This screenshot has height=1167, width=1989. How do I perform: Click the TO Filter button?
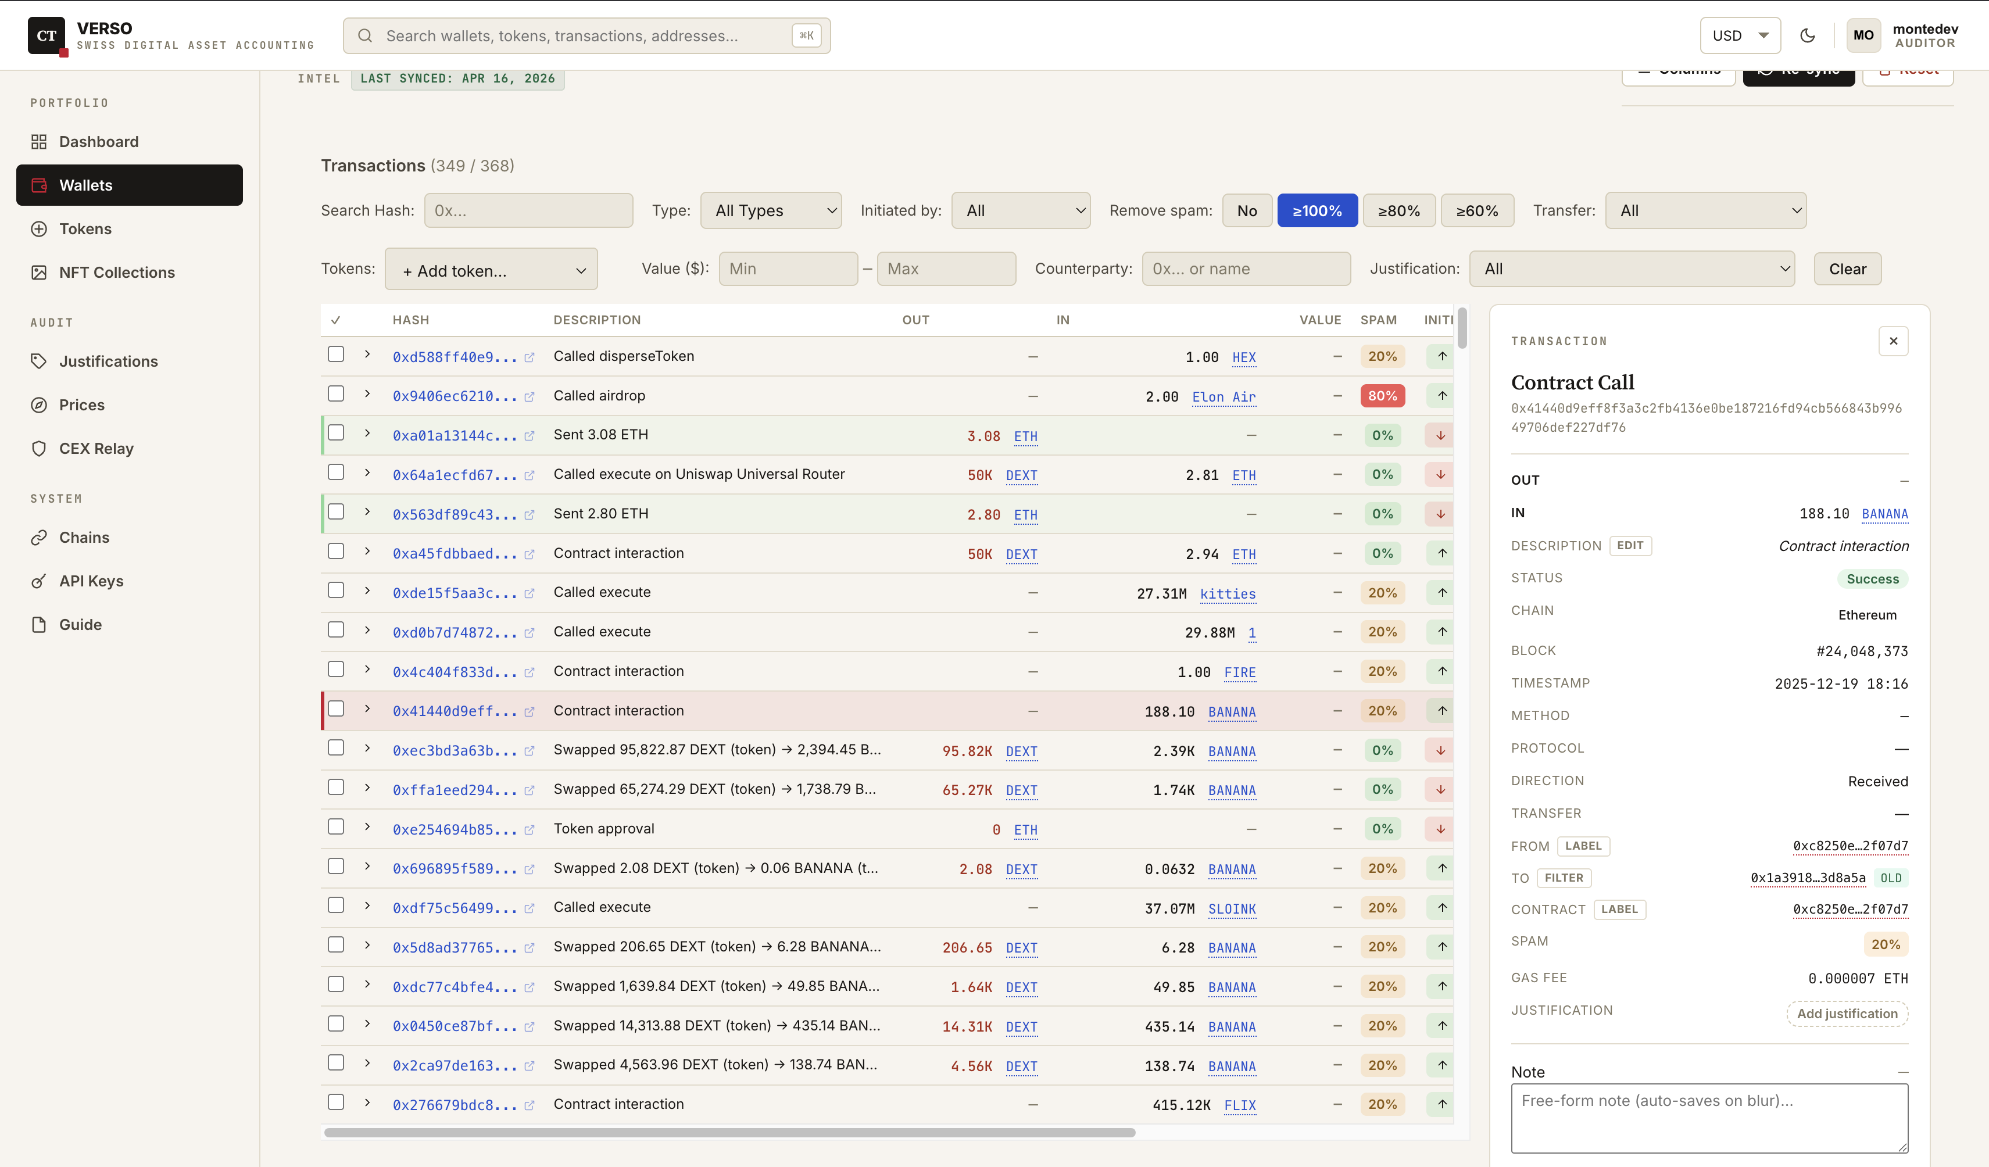click(1564, 878)
